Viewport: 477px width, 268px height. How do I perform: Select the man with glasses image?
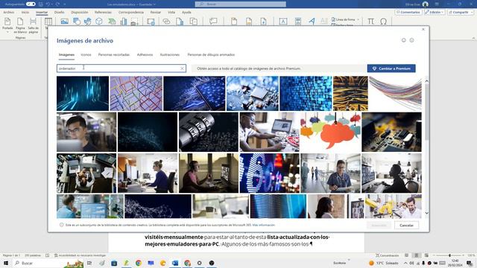click(x=86, y=132)
